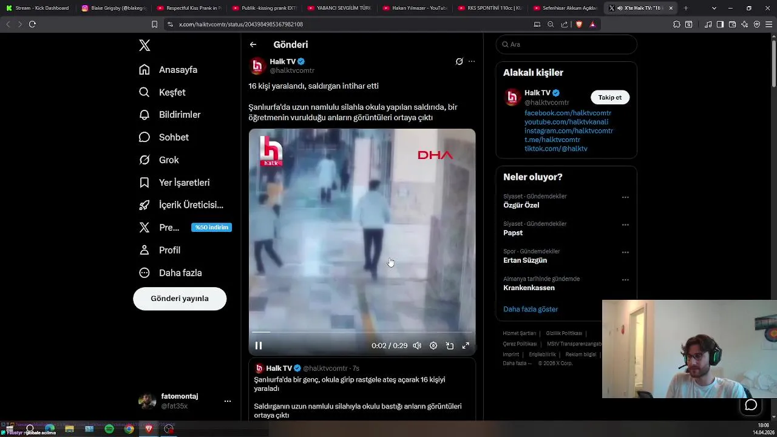Image resolution: width=777 pixels, height=437 pixels.
Task: Close the X'te Halk TV tab
Action: pyautogui.click(x=671, y=8)
